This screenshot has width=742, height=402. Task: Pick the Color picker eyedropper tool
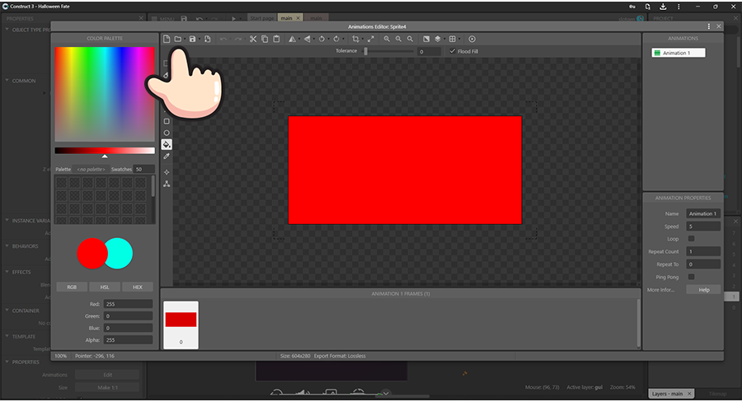(167, 156)
